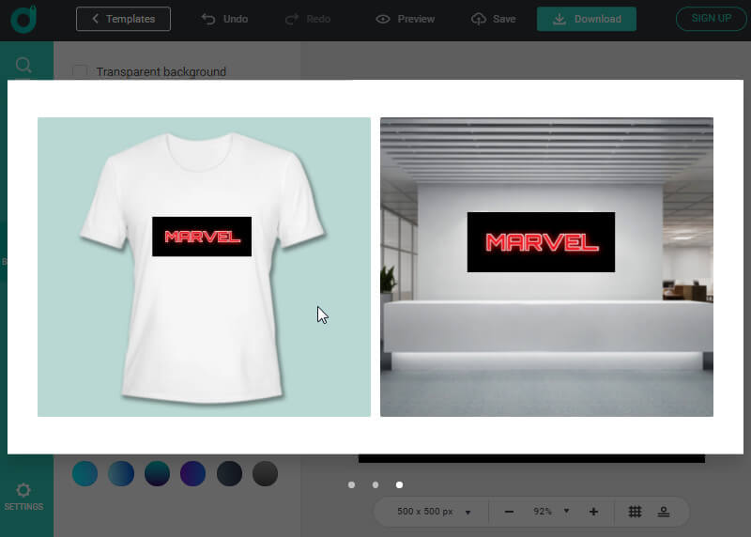Click the SIGN UP button
This screenshot has height=537, width=751.
711,19
